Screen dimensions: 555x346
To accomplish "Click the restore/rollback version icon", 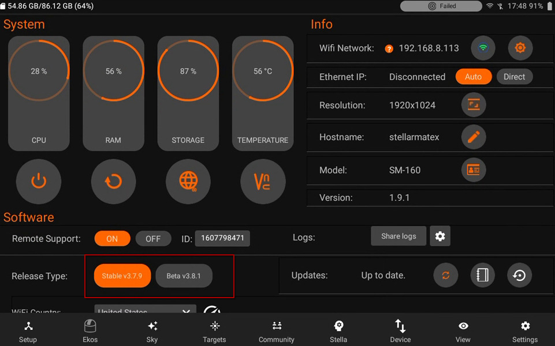I will coord(519,275).
